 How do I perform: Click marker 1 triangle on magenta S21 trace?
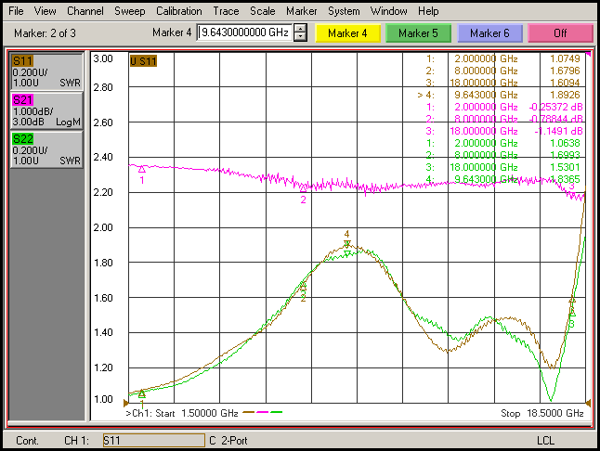[142, 169]
